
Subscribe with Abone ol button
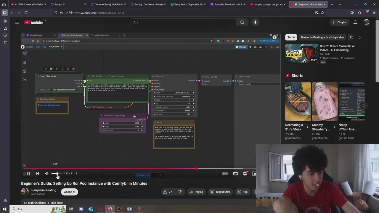pyautogui.click(x=70, y=192)
